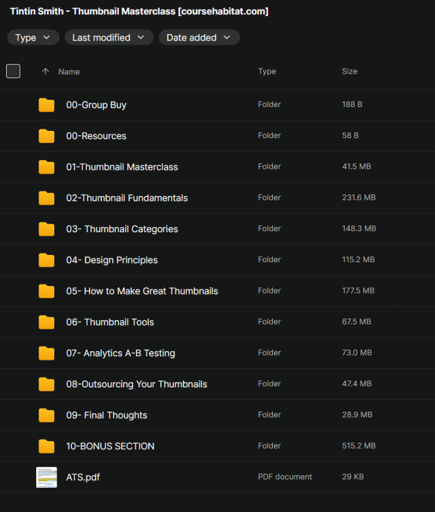The image size is (435, 512).
Task: Tick the select-all checkbox in header
Action: coord(14,71)
